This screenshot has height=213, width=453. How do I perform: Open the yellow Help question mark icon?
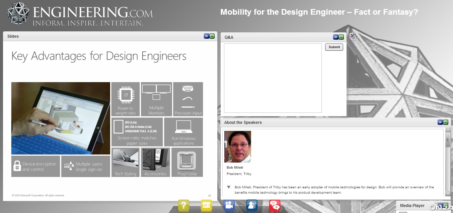point(184,205)
